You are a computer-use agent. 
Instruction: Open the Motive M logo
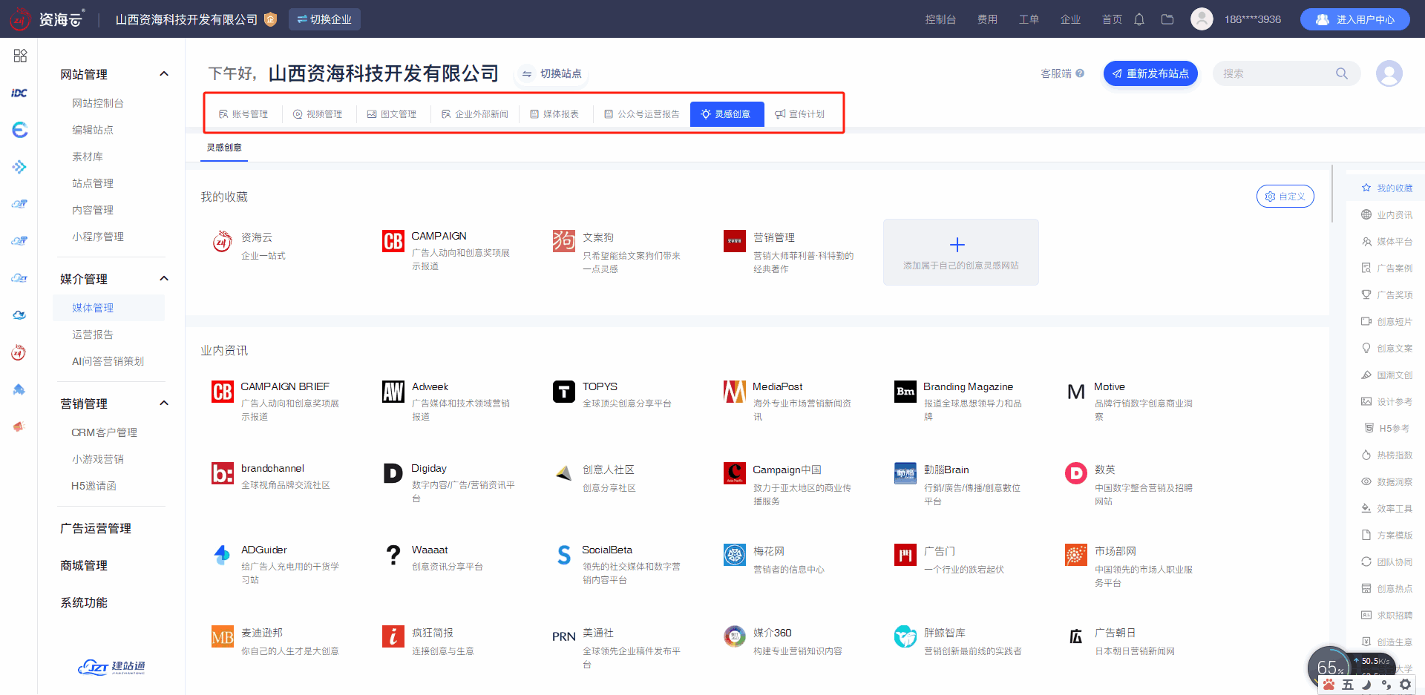(1076, 391)
